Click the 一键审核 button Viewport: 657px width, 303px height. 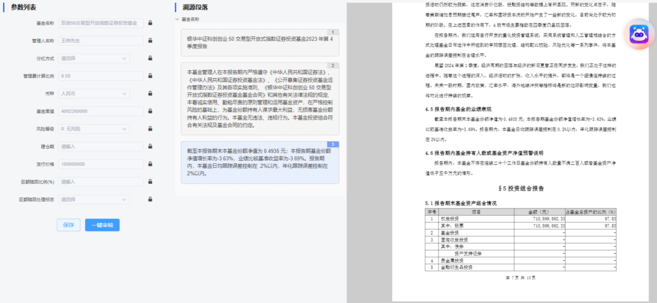click(x=102, y=225)
